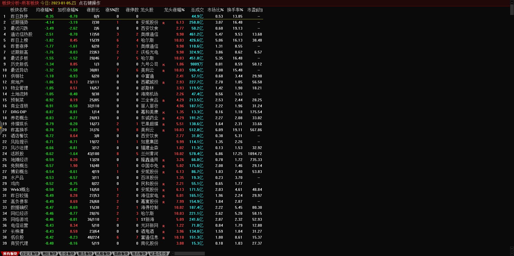514x256 pixels.
Task: Switch to the 行业板块 tab
Action: (x=67, y=254)
